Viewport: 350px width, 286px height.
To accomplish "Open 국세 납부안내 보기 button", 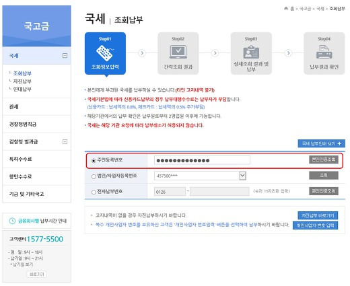I will (x=321, y=143).
